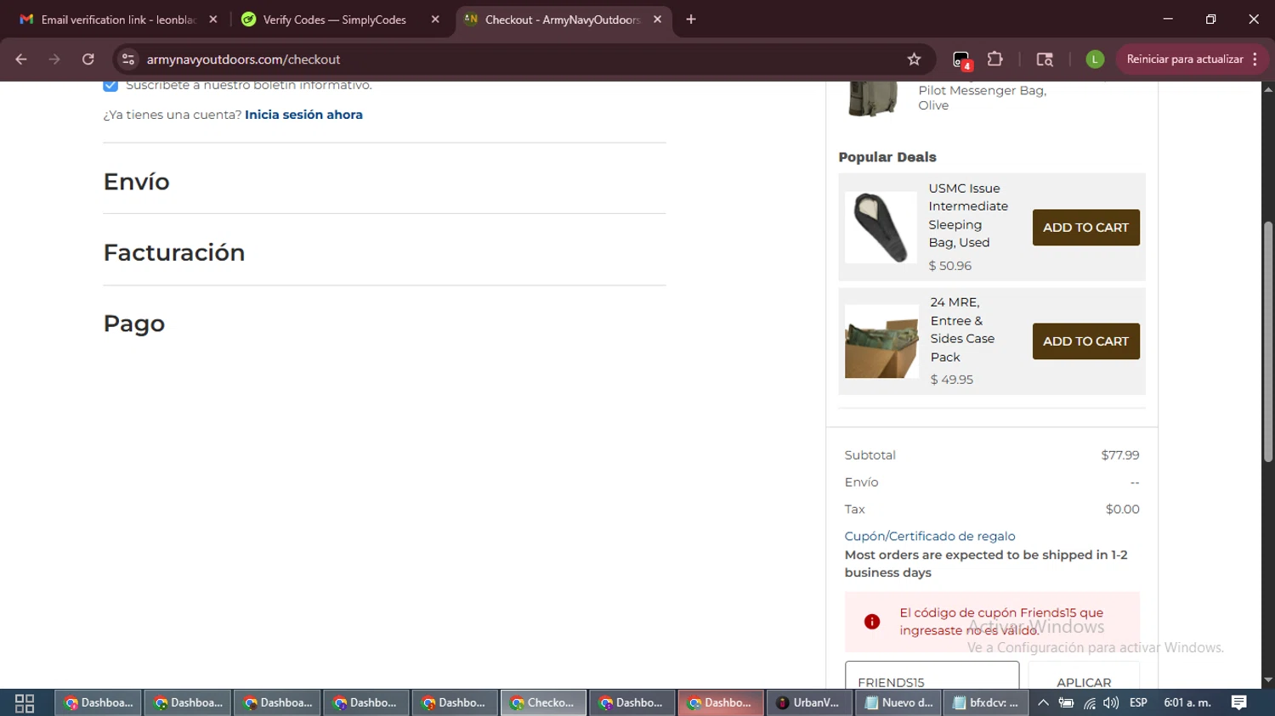Open Chrome three-dot menu
This screenshot has width=1275, height=716.
[x=1255, y=59]
